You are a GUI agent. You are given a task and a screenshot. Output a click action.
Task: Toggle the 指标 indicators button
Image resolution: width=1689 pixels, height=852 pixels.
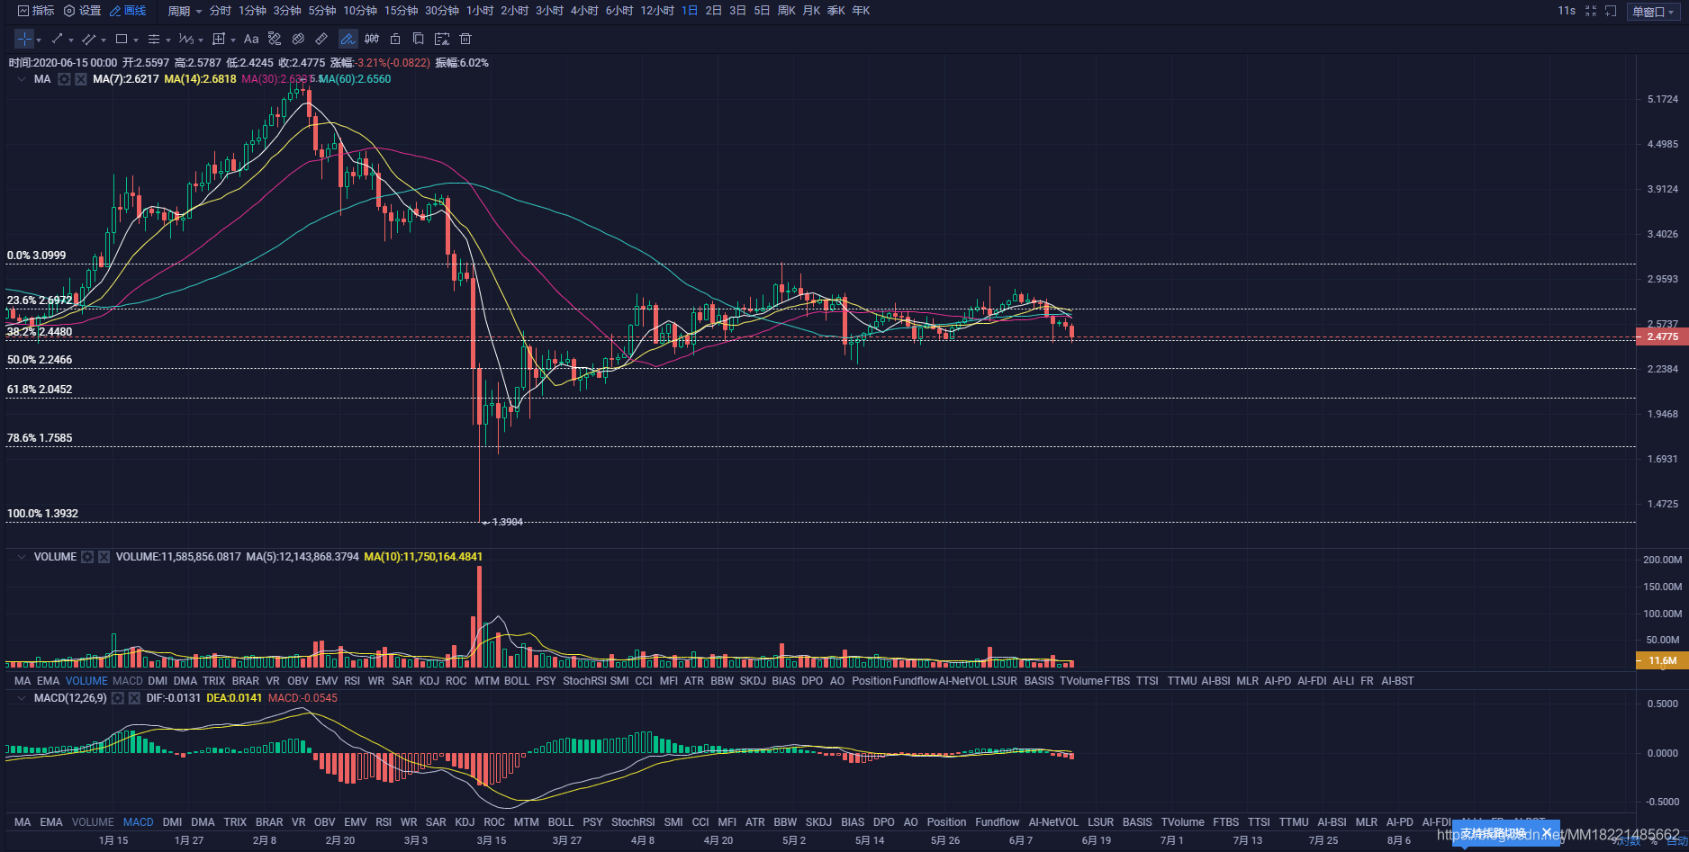(x=36, y=11)
